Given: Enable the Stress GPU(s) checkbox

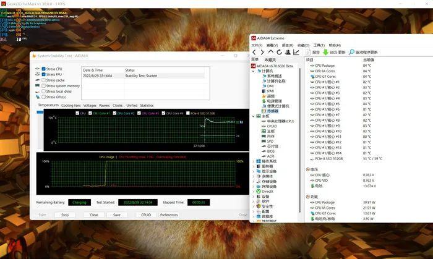Looking at the screenshot, I should point(43,97).
